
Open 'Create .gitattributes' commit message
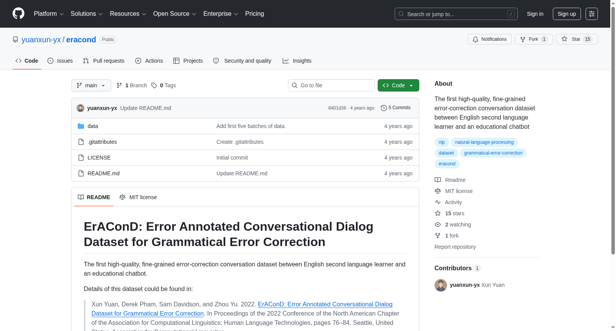point(240,142)
